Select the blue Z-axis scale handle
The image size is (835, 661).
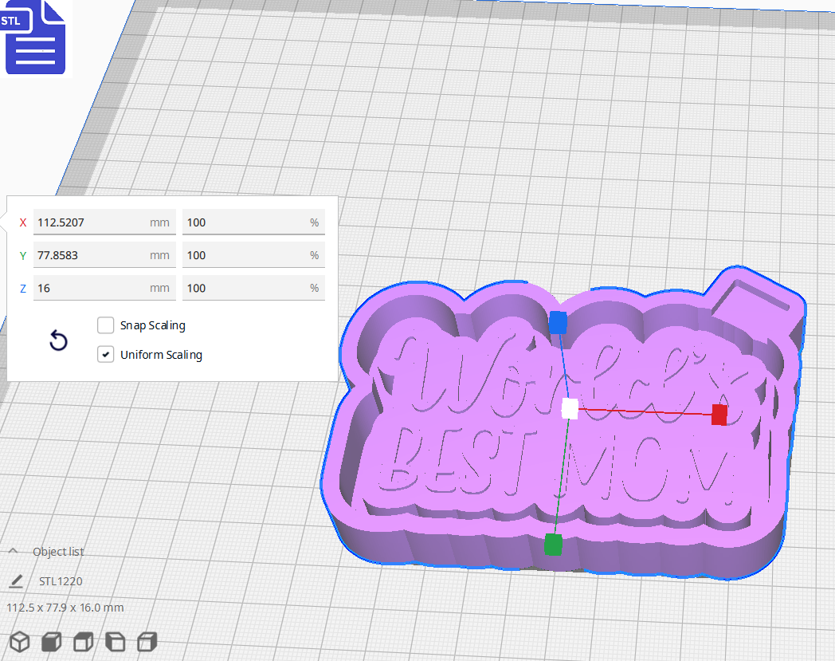pyautogui.click(x=558, y=324)
